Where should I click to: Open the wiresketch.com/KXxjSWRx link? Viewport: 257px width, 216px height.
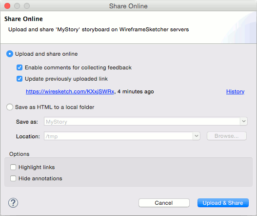coord(70,91)
